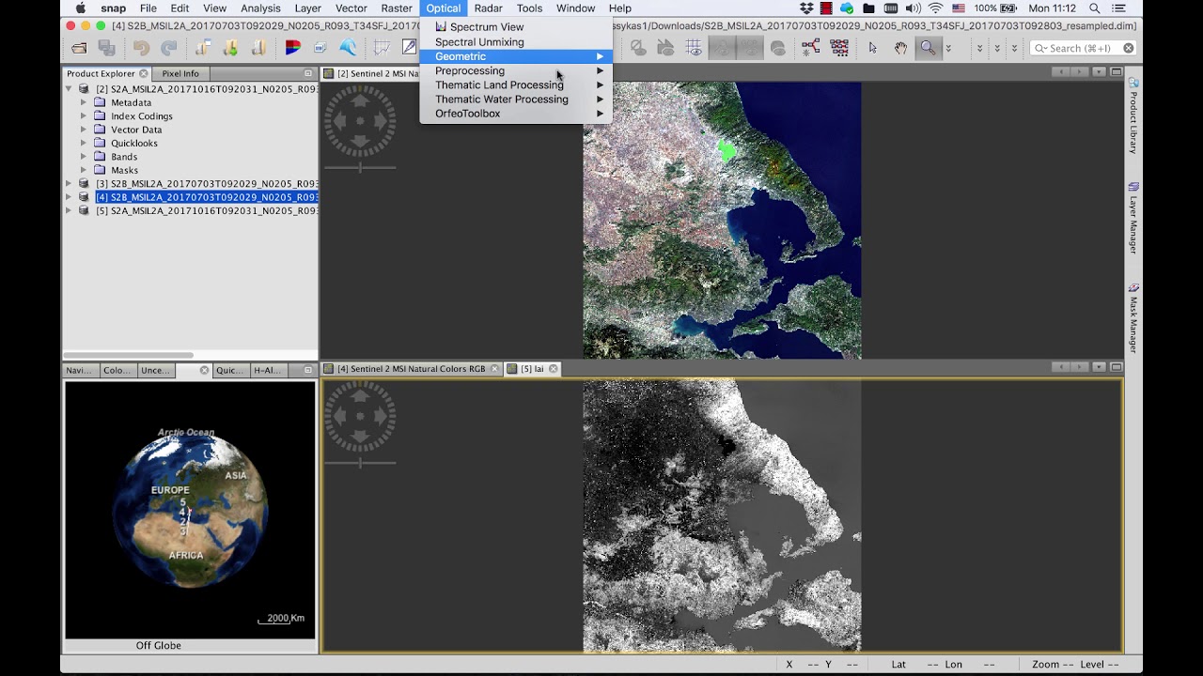Click the window layout toolbar icon
The height and width of the screenshot is (676, 1203).
(x=320, y=48)
